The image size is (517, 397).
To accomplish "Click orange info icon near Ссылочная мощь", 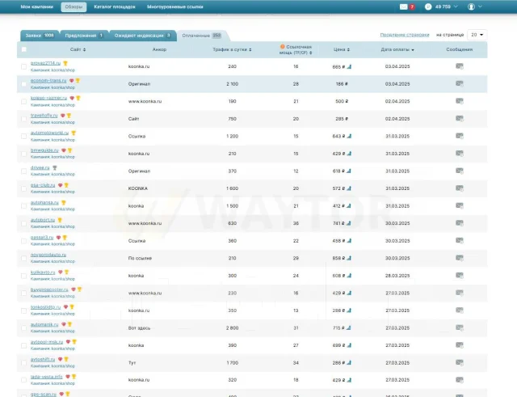I will click(x=283, y=47).
